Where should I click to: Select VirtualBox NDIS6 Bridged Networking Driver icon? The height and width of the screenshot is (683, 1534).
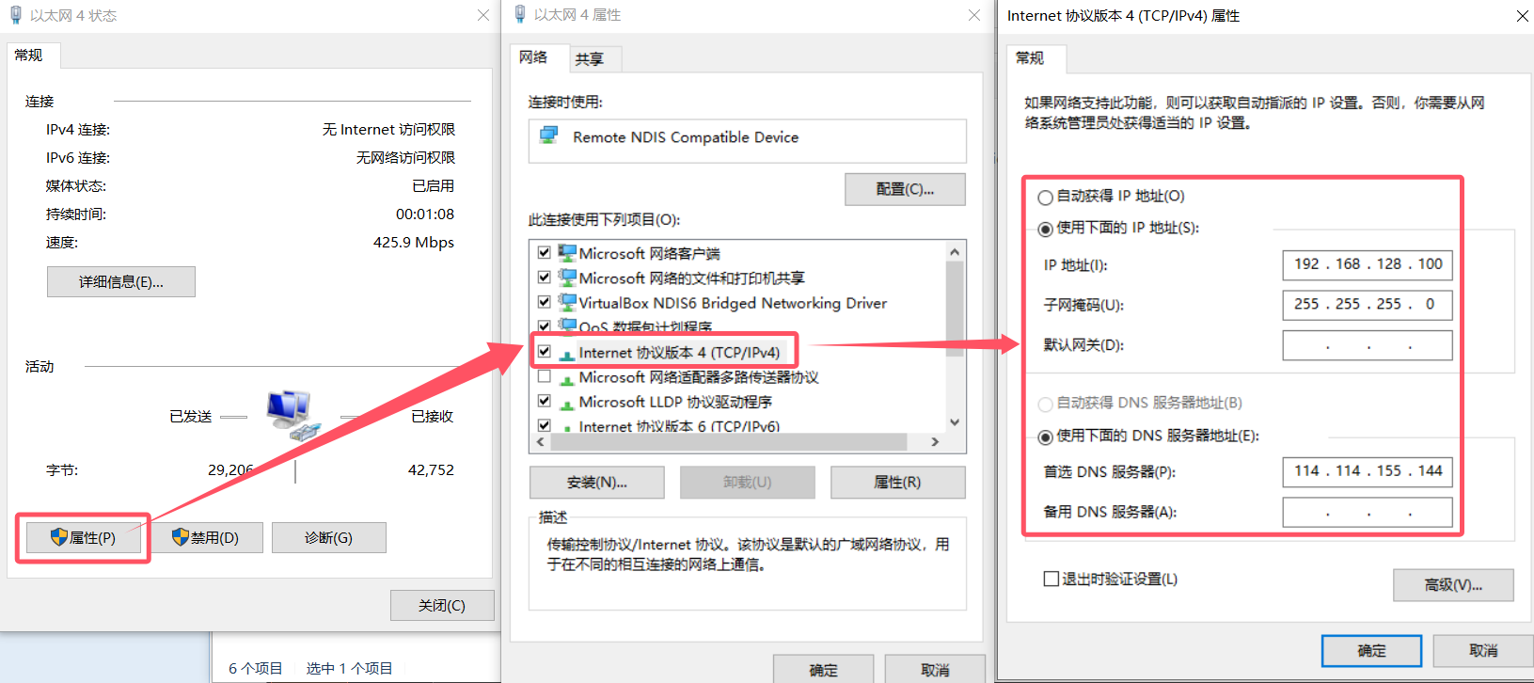coord(567,302)
